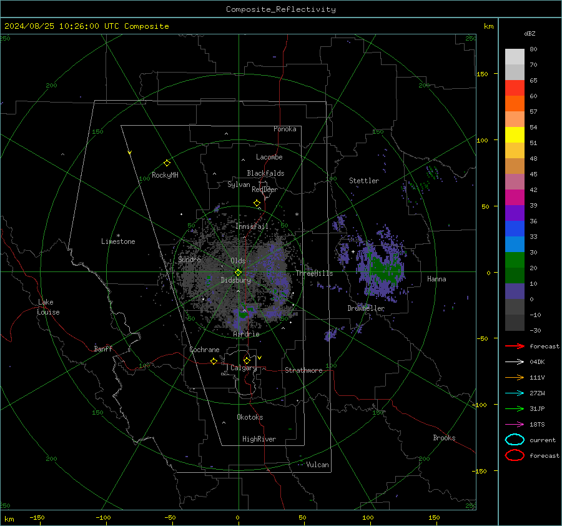Viewport: 562px width, 526px height.
Task: Click the HighRiver label
Action: coord(259,439)
